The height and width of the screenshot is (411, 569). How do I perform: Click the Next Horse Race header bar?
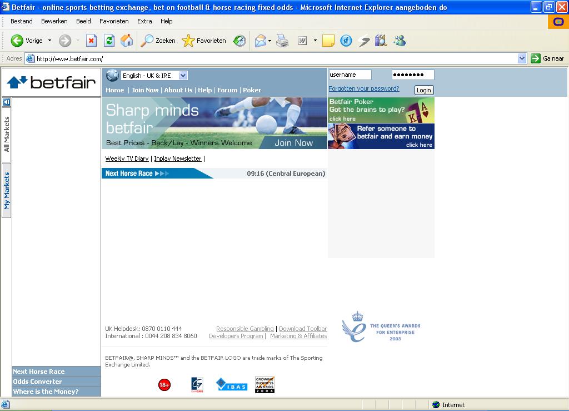pyautogui.click(x=214, y=174)
